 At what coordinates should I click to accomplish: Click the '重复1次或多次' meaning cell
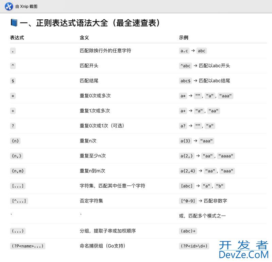pos(95,111)
